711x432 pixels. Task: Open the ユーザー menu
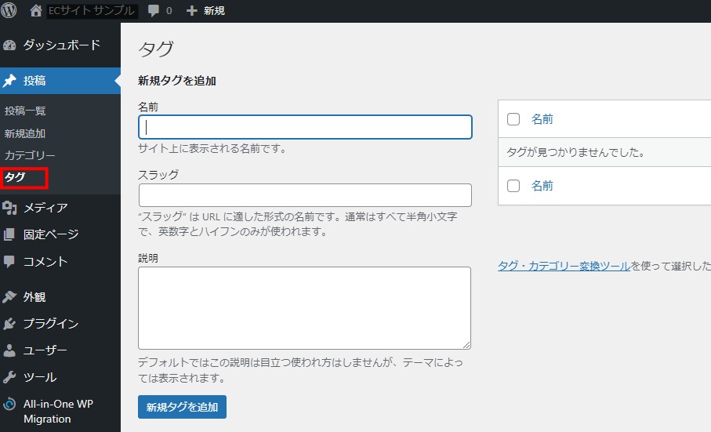(x=45, y=350)
